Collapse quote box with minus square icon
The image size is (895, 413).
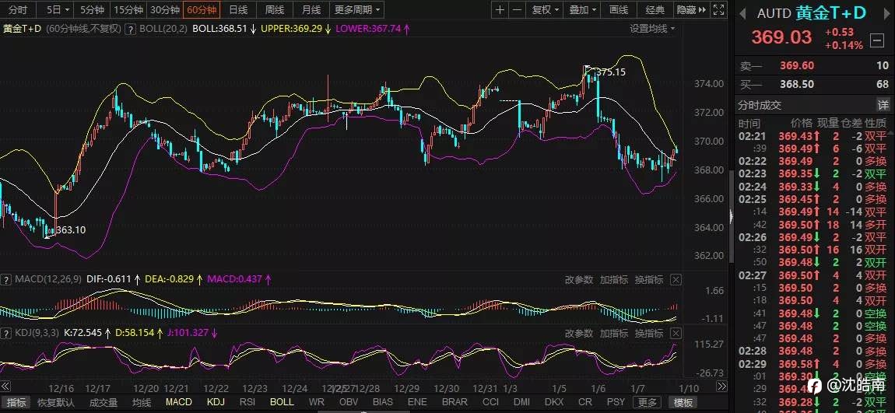coord(877,40)
